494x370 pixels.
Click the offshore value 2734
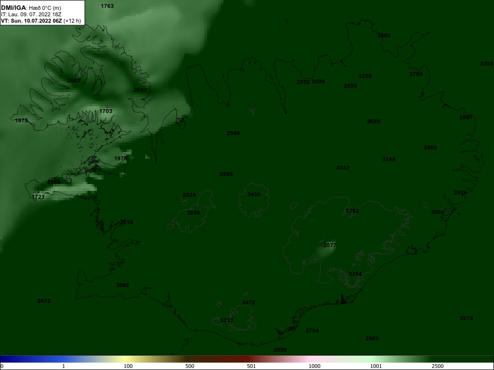click(x=312, y=331)
